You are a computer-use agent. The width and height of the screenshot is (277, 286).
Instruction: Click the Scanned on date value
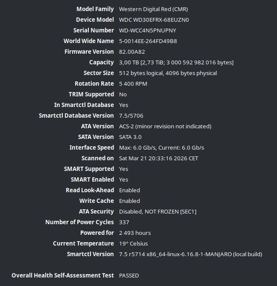(158, 158)
